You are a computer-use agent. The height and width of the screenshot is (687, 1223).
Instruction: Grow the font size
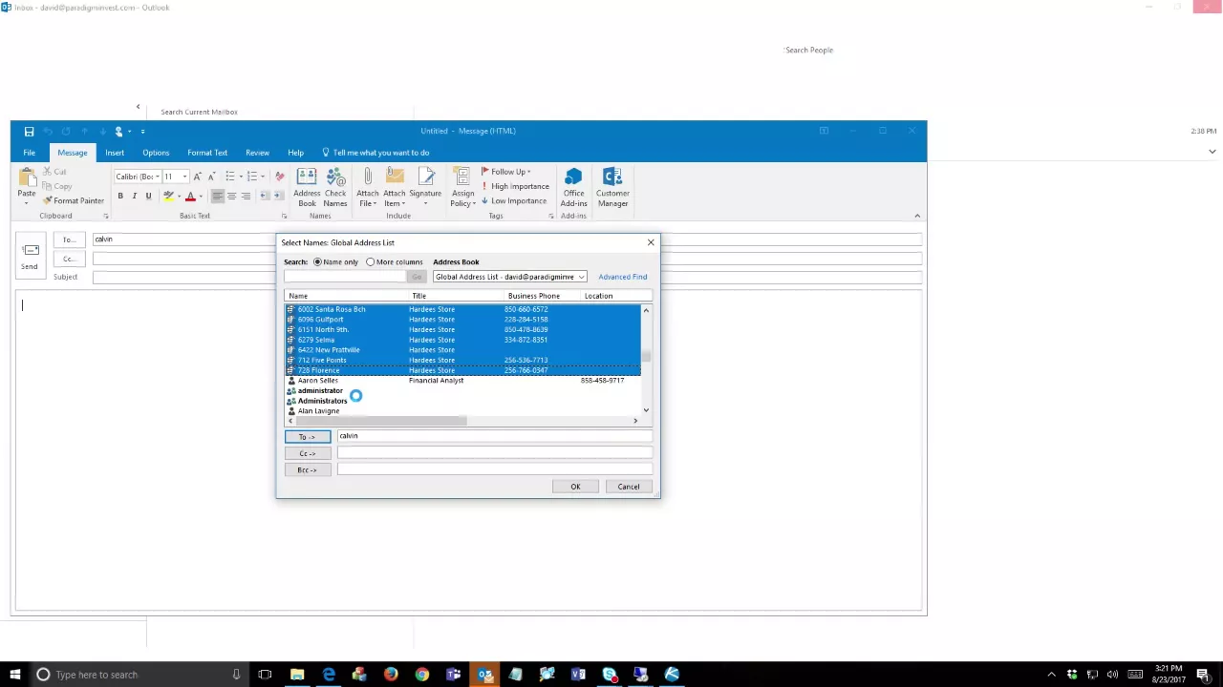198,177
